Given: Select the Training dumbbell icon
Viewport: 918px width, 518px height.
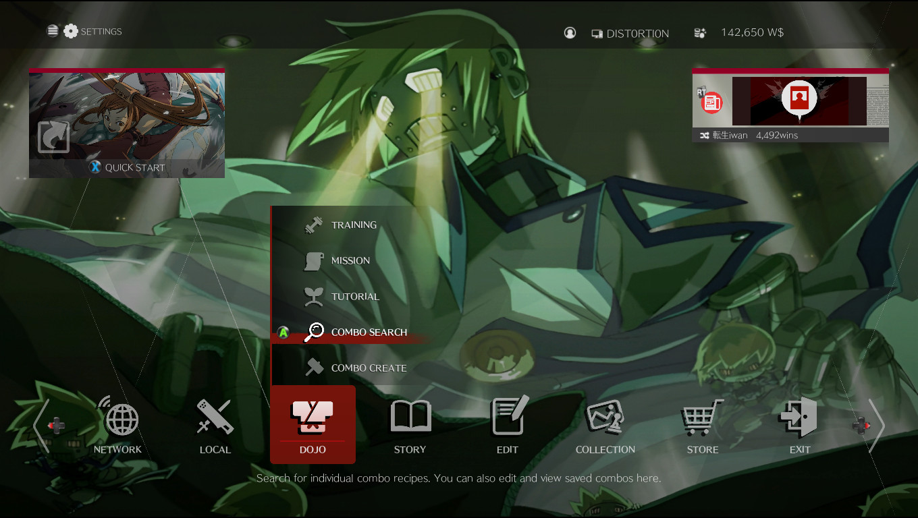Looking at the screenshot, I should (313, 225).
